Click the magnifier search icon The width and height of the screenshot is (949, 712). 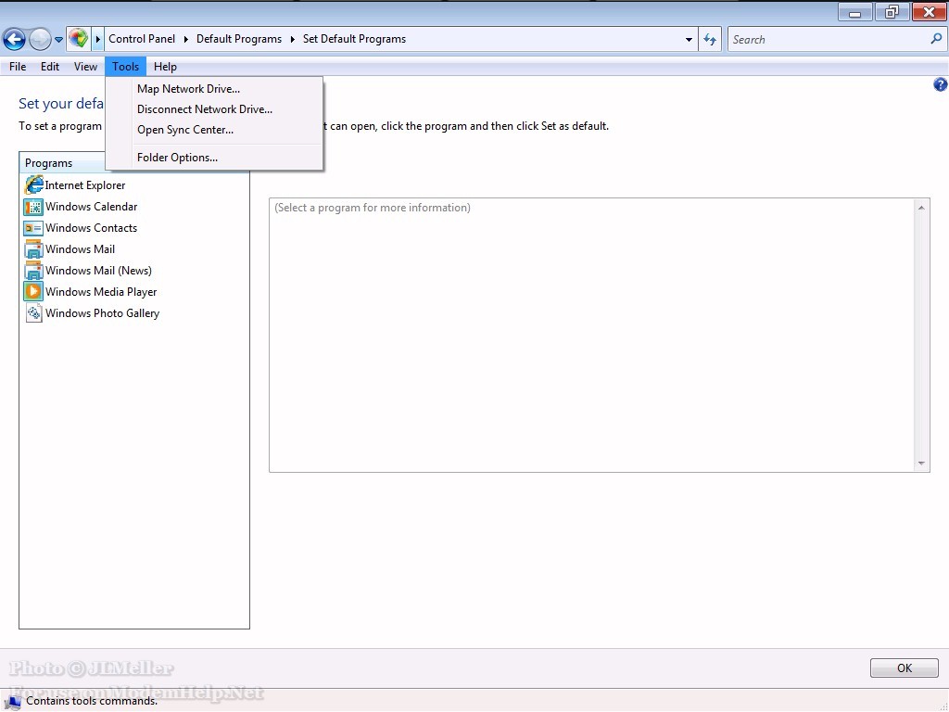tap(936, 39)
